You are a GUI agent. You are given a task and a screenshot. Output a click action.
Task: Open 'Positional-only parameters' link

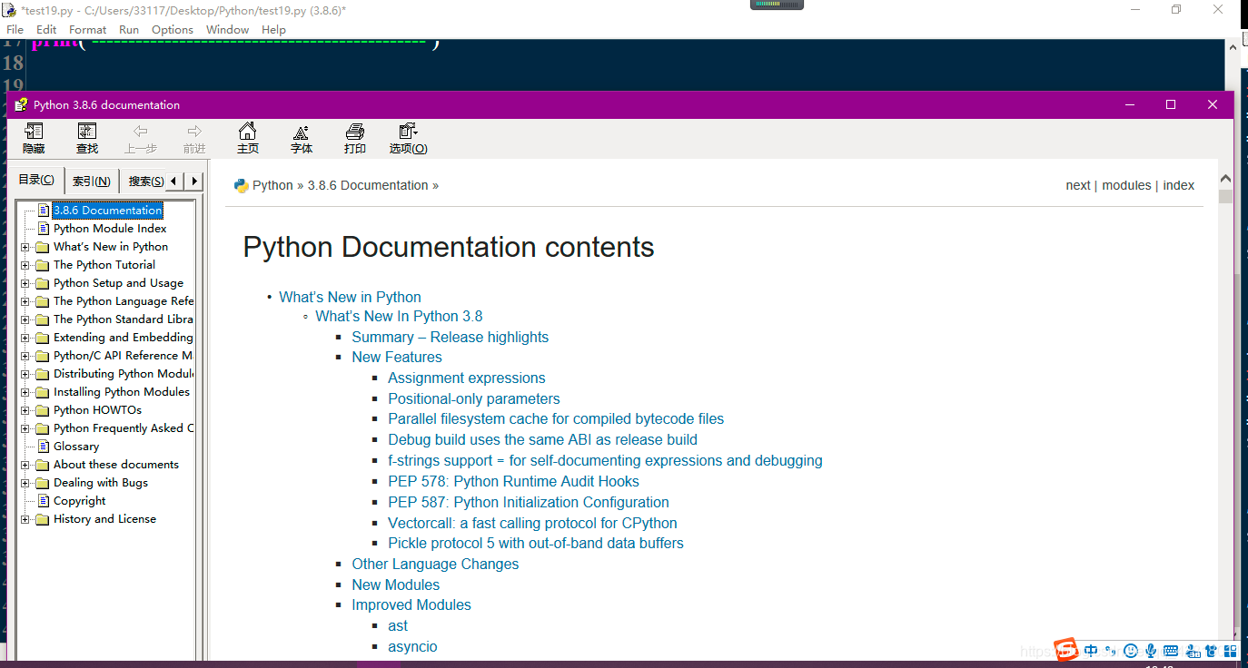coord(474,398)
